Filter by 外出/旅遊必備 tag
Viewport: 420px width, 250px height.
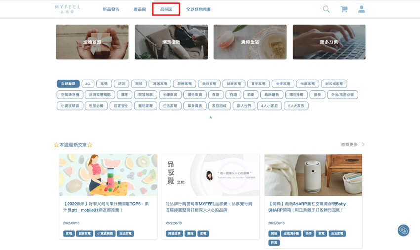point(342,94)
